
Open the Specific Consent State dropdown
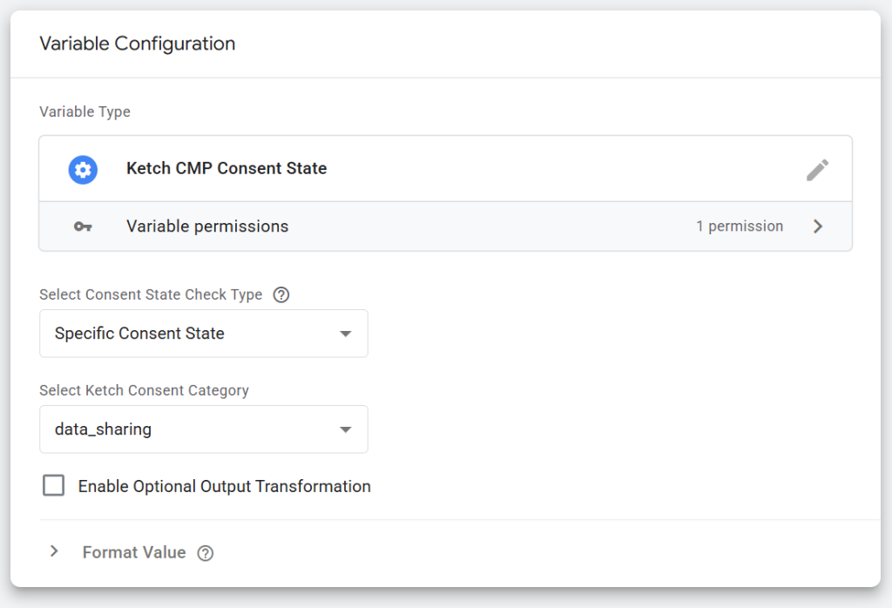click(x=204, y=334)
